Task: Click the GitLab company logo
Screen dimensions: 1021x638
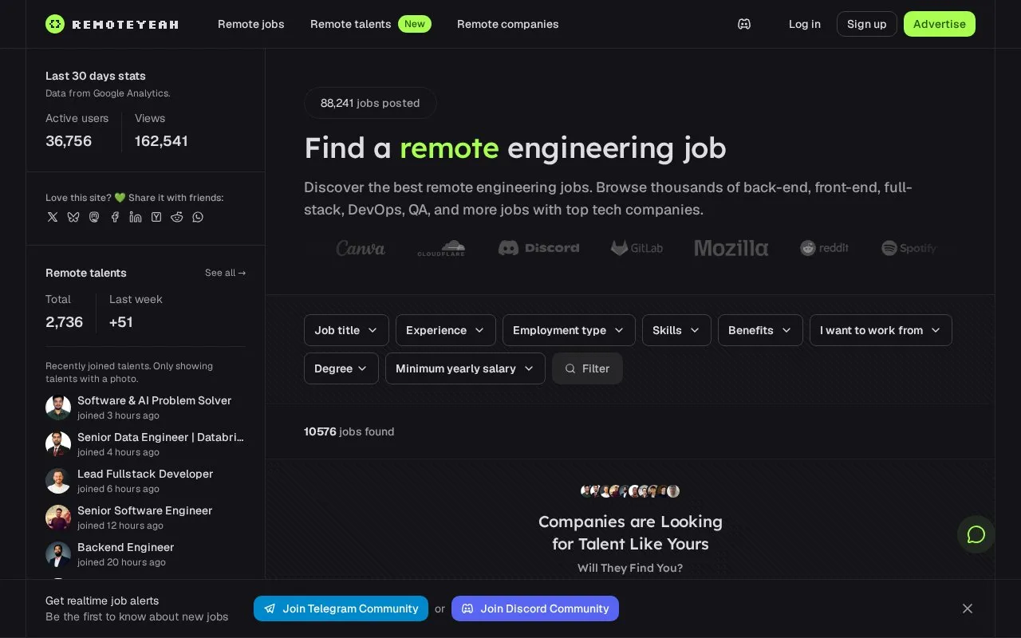Action: point(637,248)
